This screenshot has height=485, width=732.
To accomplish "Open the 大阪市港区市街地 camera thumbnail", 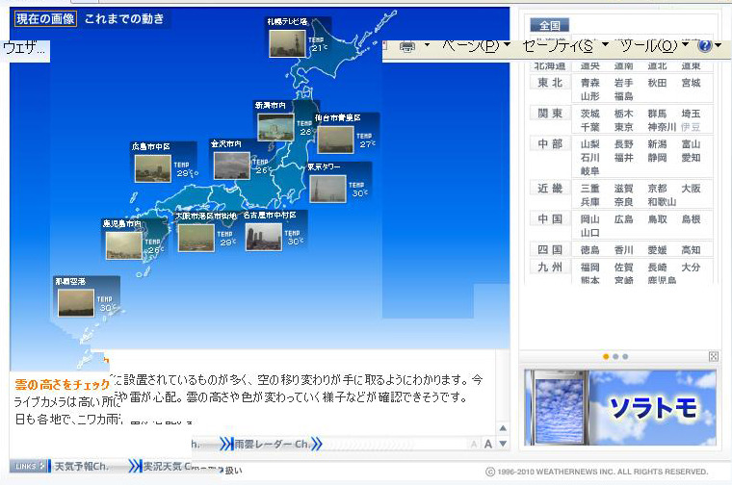I will click(x=196, y=238).
